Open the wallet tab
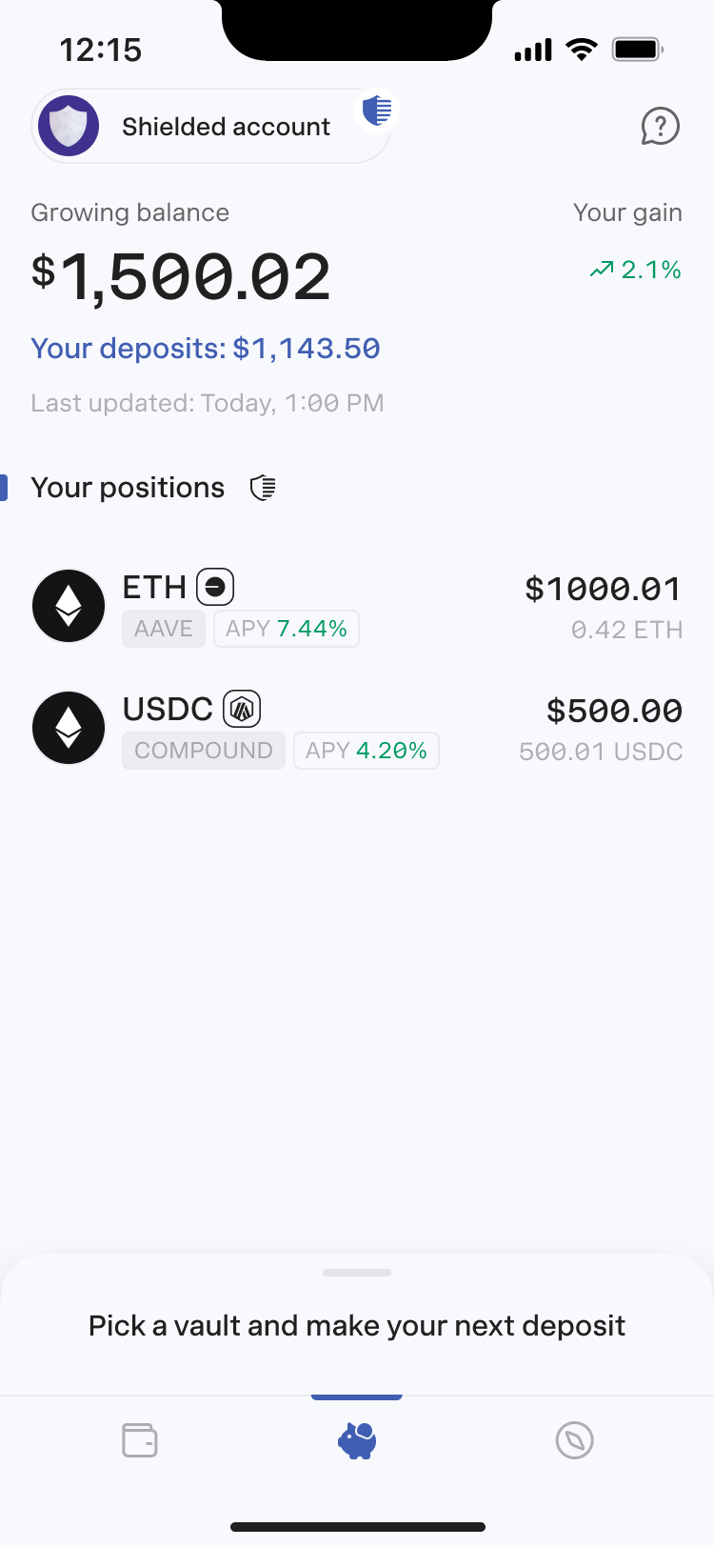 point(140,1440)
